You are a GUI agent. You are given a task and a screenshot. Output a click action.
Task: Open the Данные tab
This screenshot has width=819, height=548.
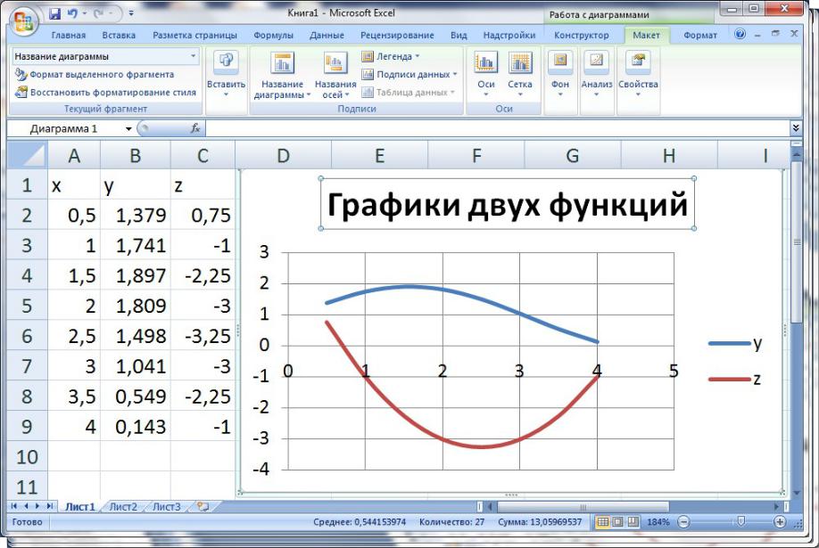tap(327, 35)
